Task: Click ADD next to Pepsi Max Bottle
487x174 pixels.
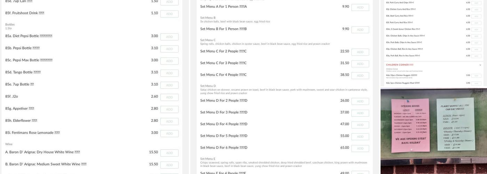Action: click(169, 61)
